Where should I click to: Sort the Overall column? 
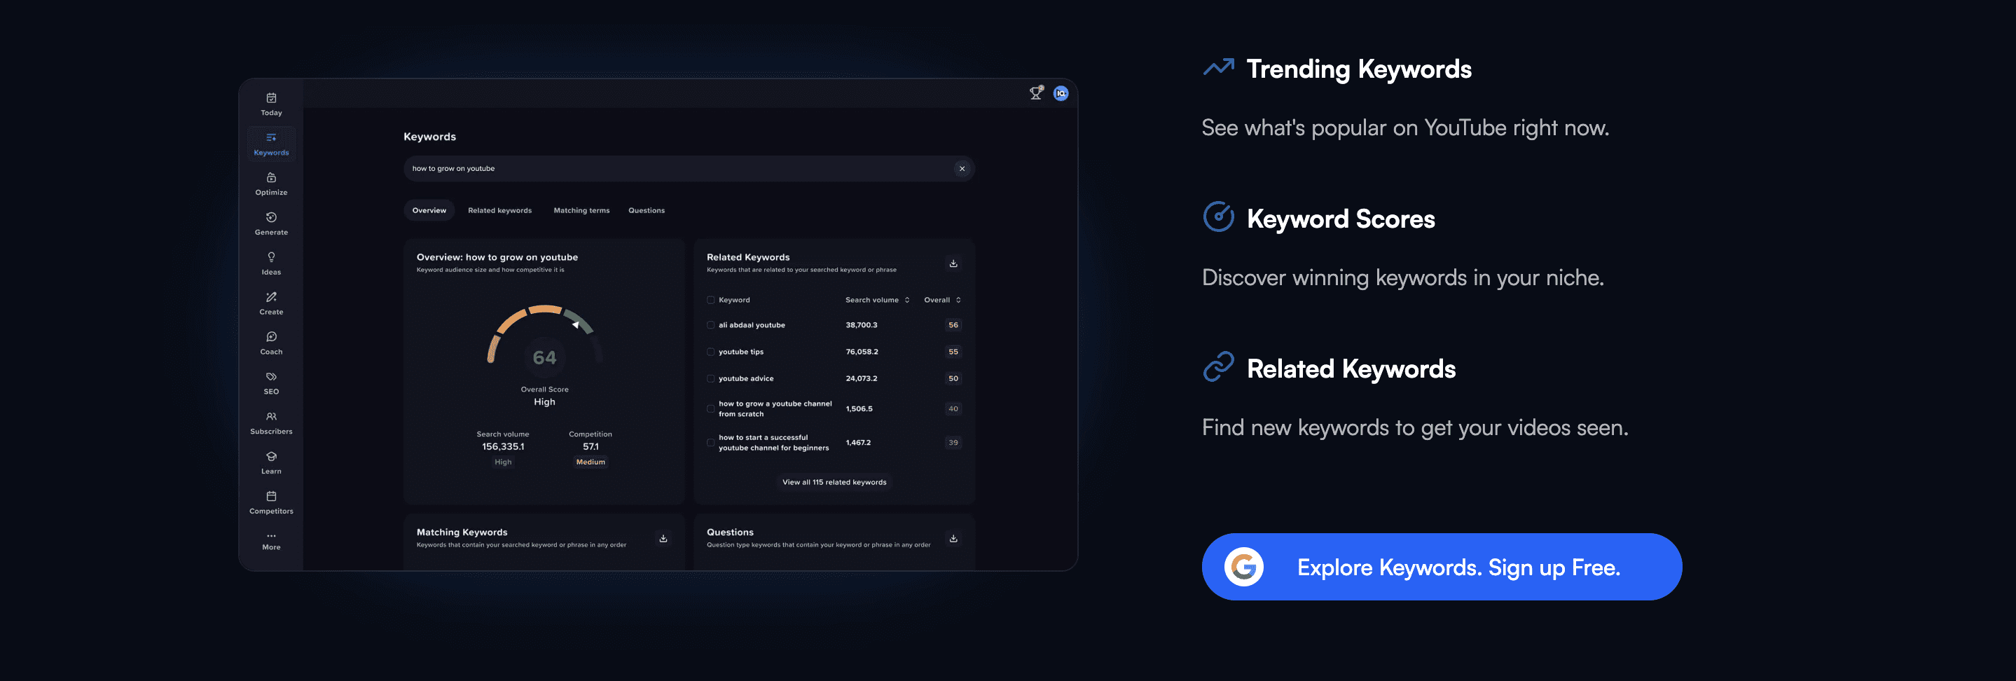tap(958, 300)
